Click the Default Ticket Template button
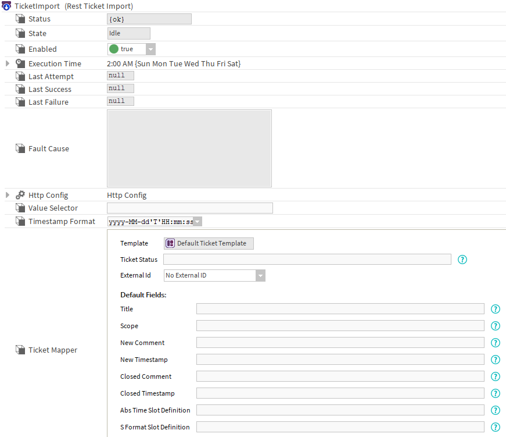This screenshot has width=506, height=437. pos(209,243)
